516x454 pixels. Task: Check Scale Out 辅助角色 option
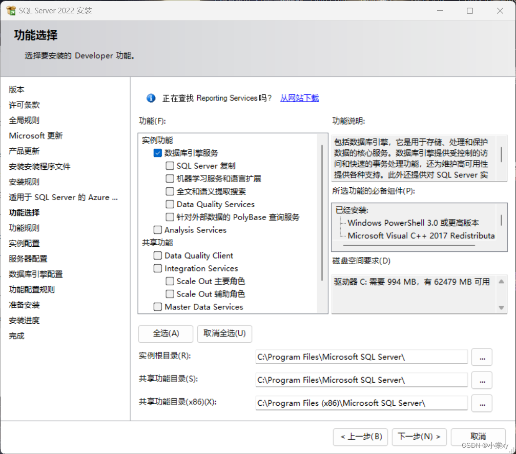[x=170, y=294]
